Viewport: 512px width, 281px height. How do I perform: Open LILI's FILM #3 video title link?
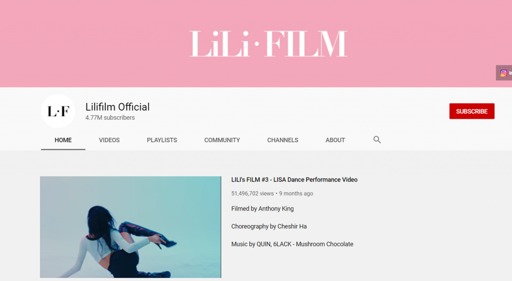tap(294, 180)
